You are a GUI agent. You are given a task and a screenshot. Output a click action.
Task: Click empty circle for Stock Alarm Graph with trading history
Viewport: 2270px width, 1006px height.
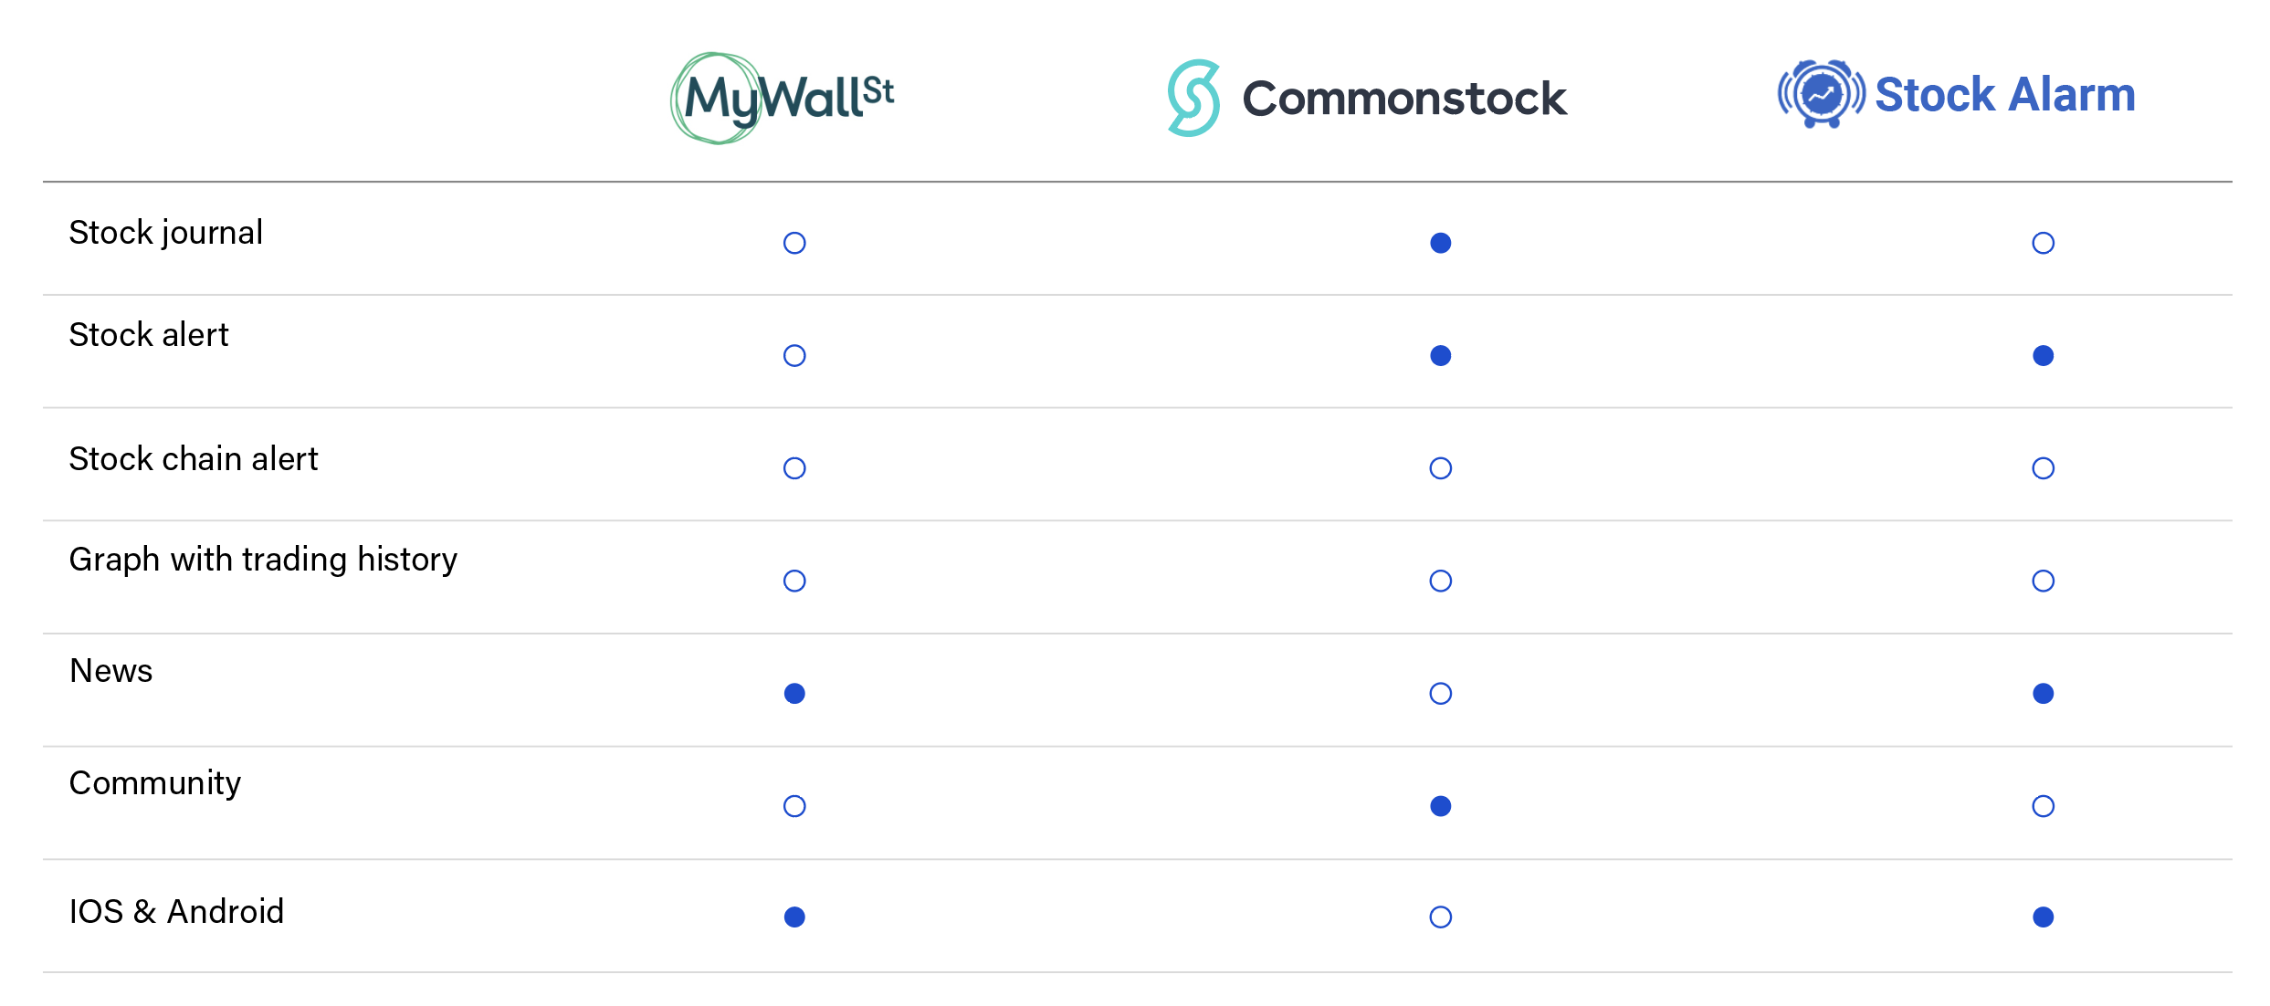tap(2044, 581)
